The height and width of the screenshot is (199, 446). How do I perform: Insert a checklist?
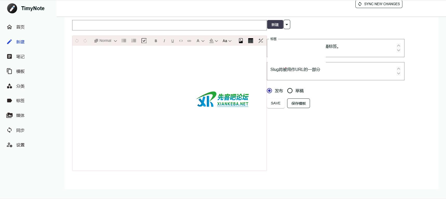pos(144,41)
